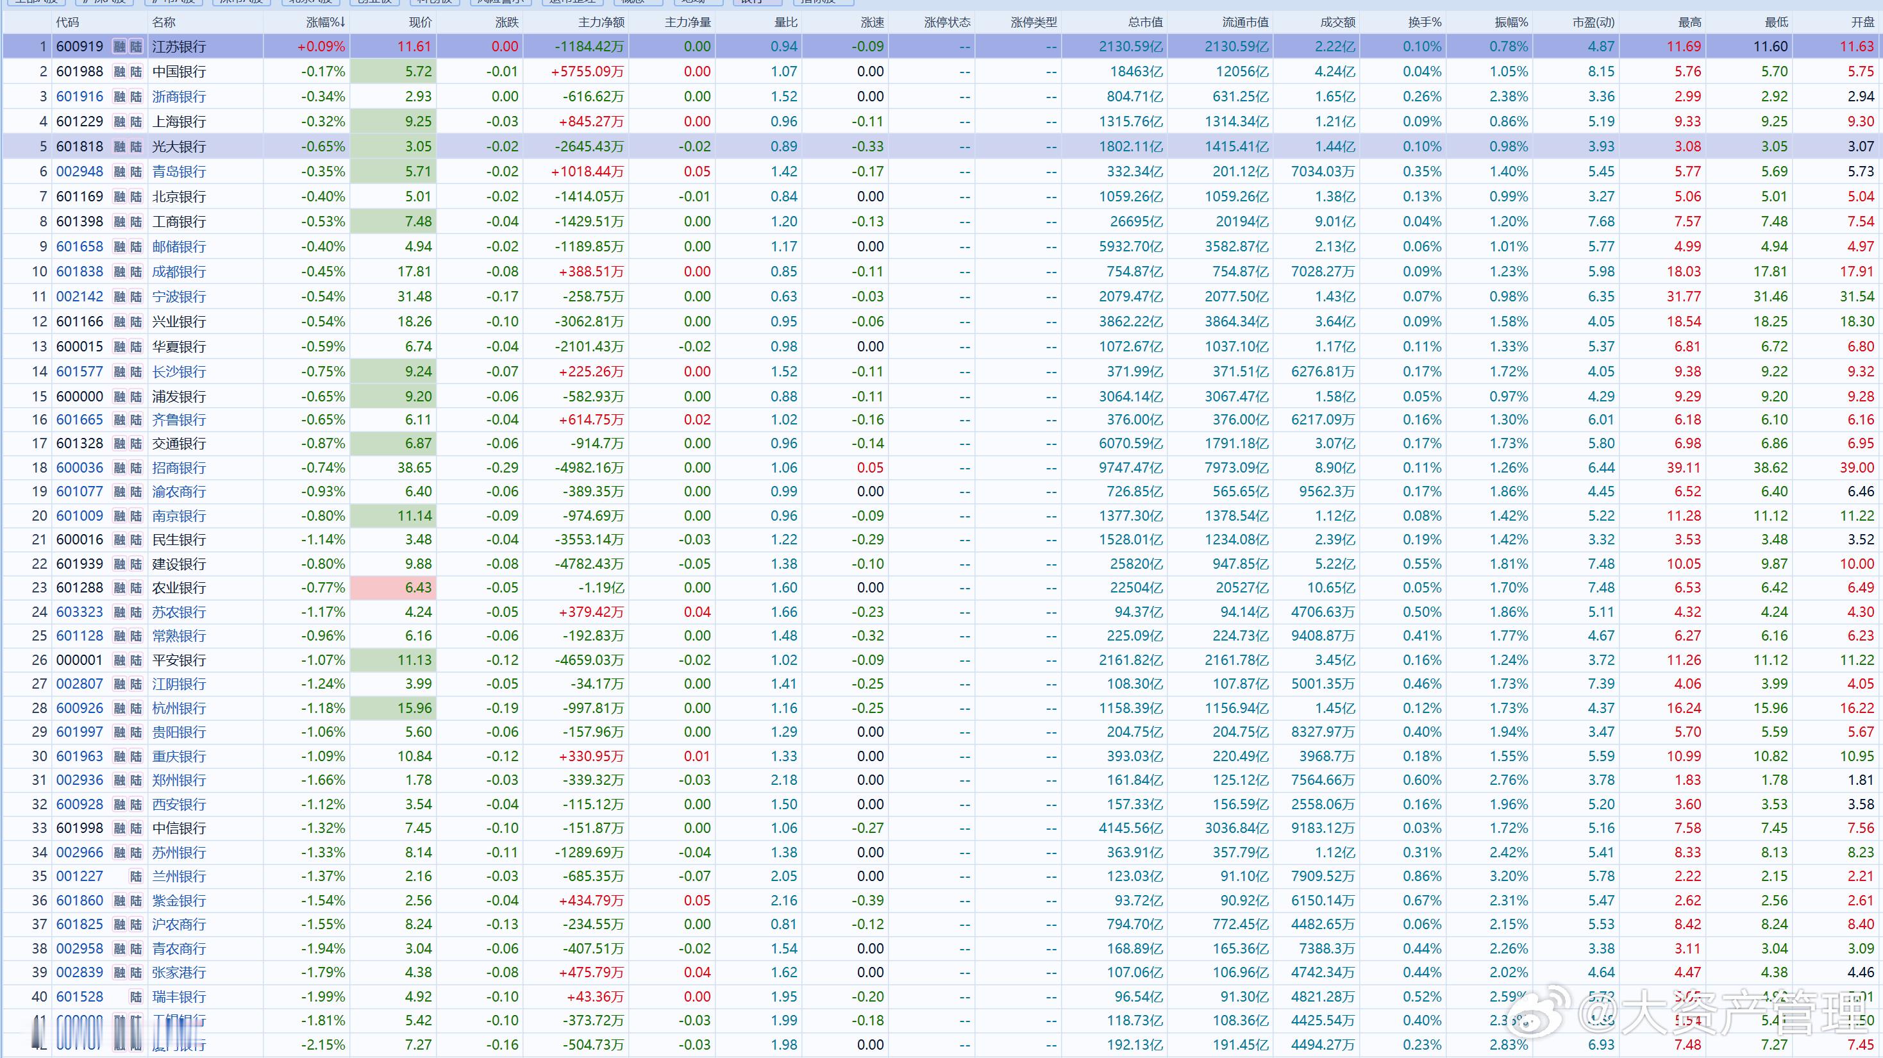
Task: Open the 南京银行 stock name
Action: [x=179, y=516]
